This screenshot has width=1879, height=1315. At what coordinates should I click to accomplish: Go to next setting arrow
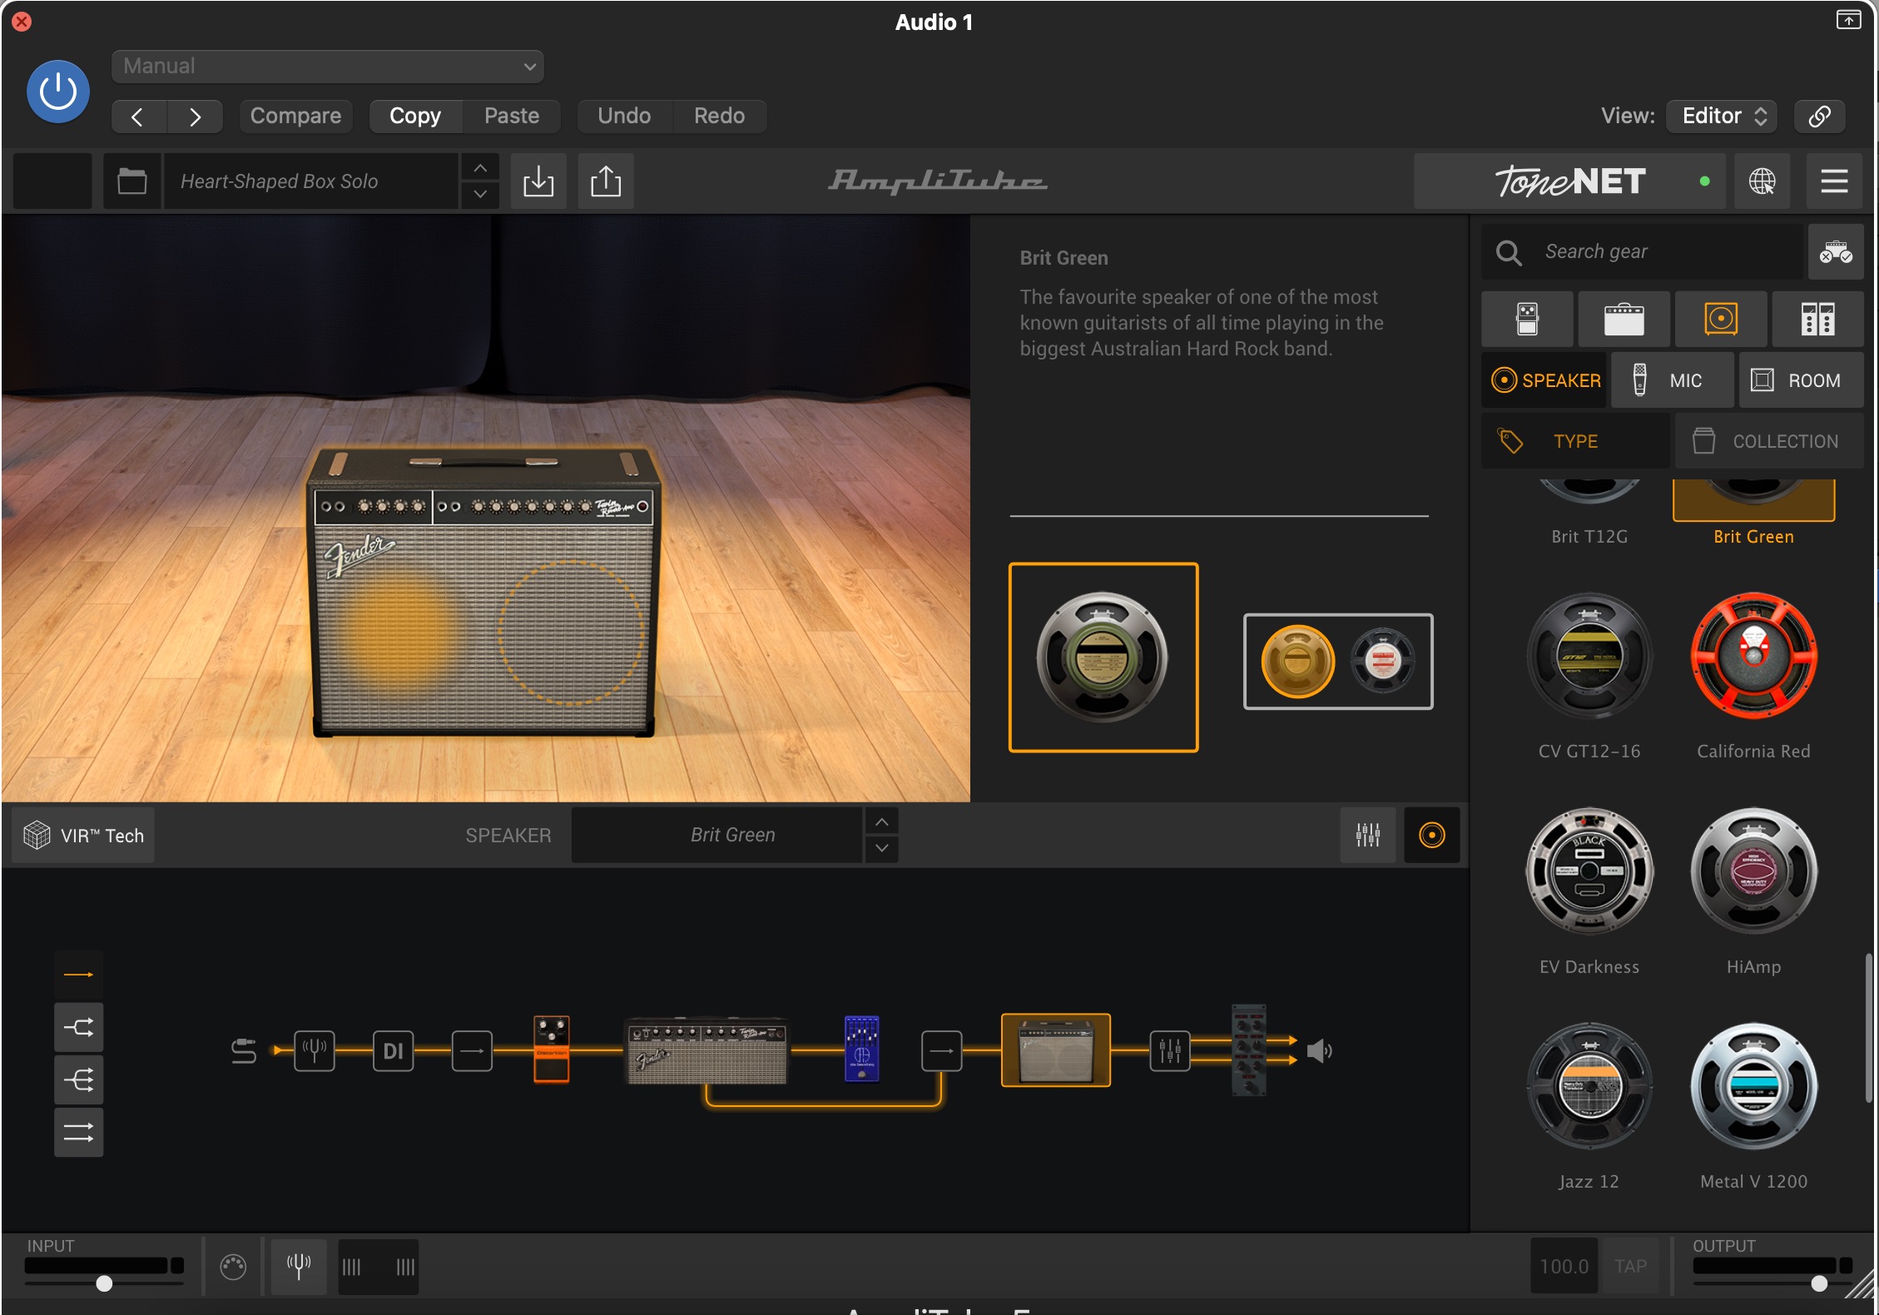pos(195,117)
